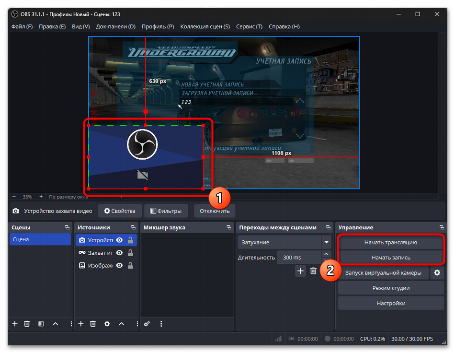The width and height of the screenshot is (455, 353).
Task: Move source up with arrow icon
Action: (122, 324)
